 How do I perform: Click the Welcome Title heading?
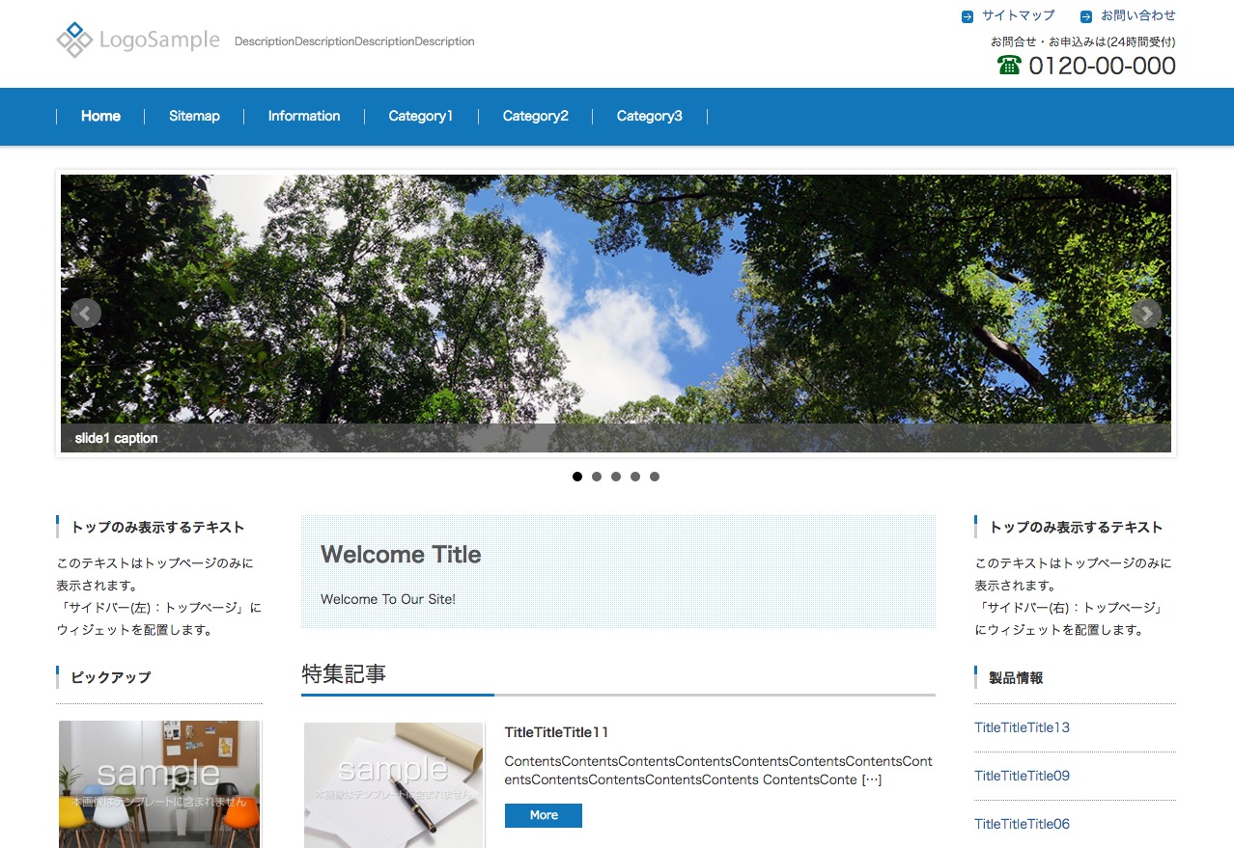[x=401, y=555]
